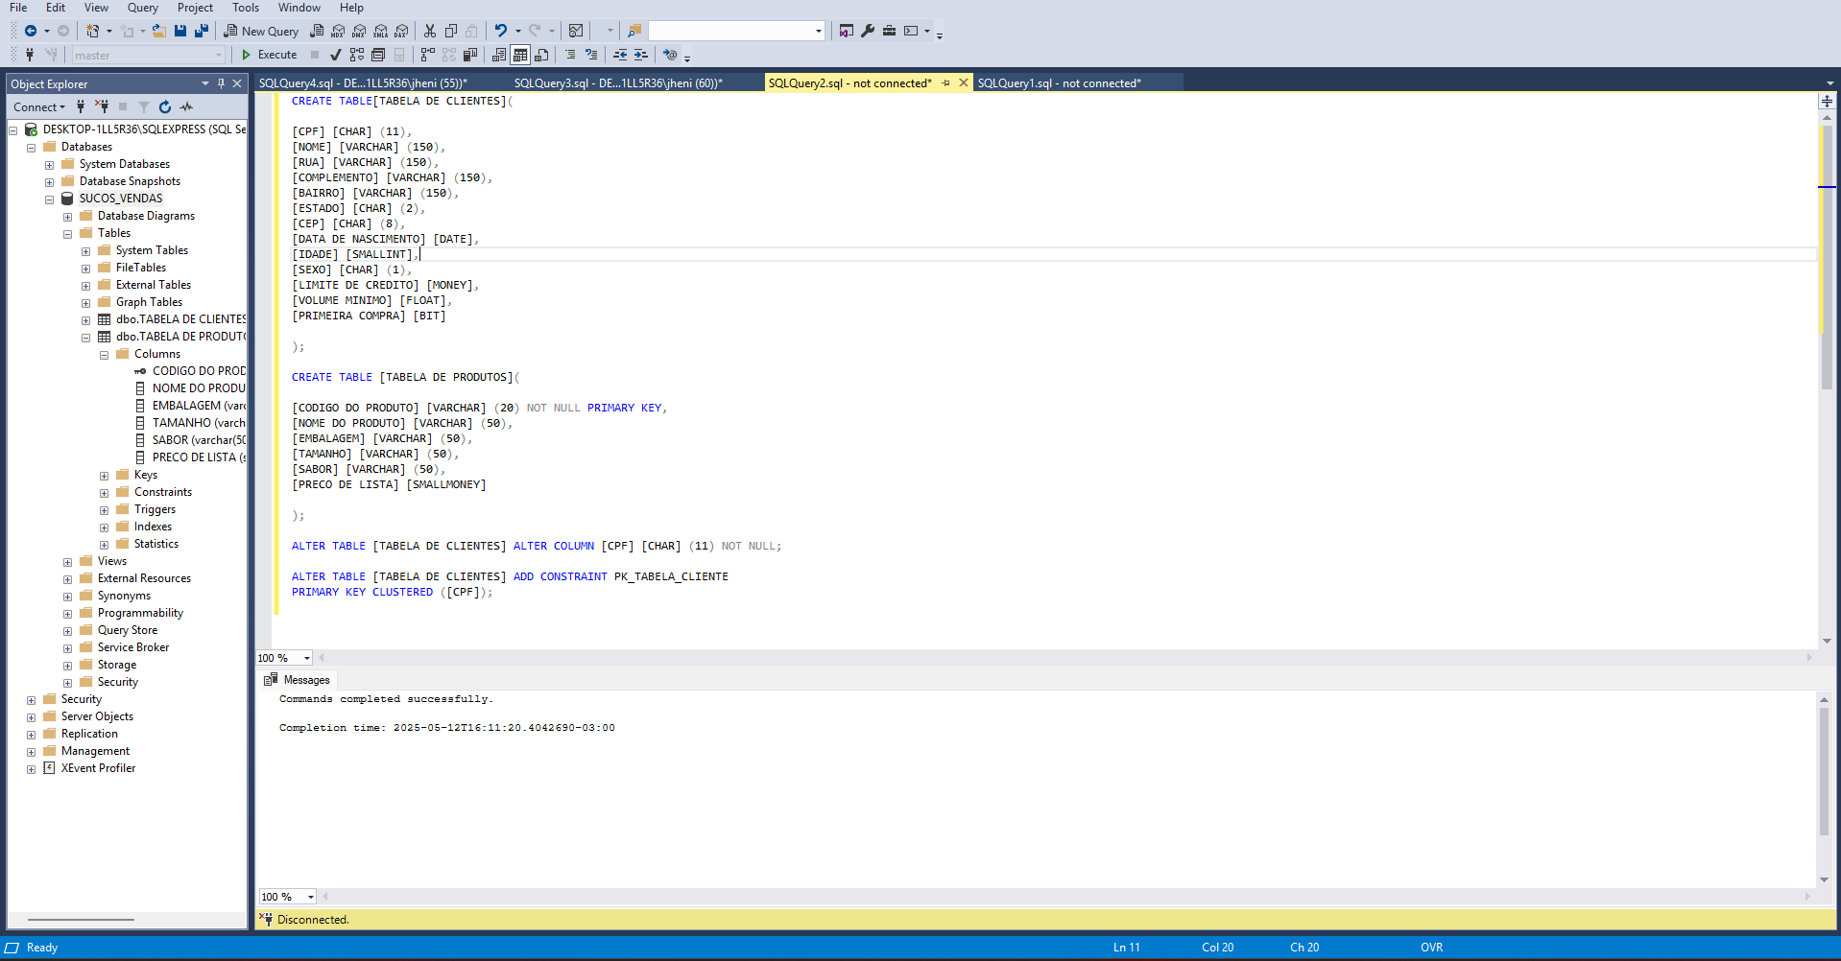Toggle Include Client Statistics button

[470, 55]
